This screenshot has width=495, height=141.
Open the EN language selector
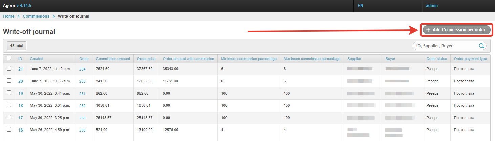click(x=360, y=6)
